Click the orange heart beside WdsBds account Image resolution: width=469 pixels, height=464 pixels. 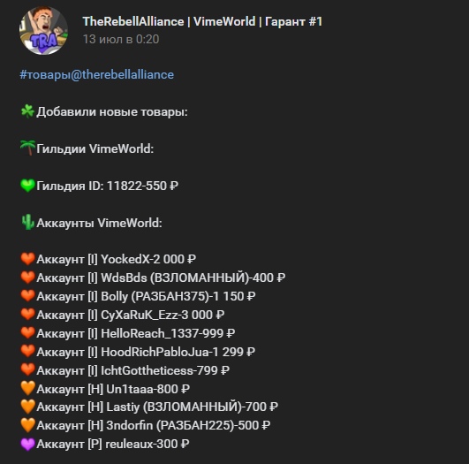point(27,278)
